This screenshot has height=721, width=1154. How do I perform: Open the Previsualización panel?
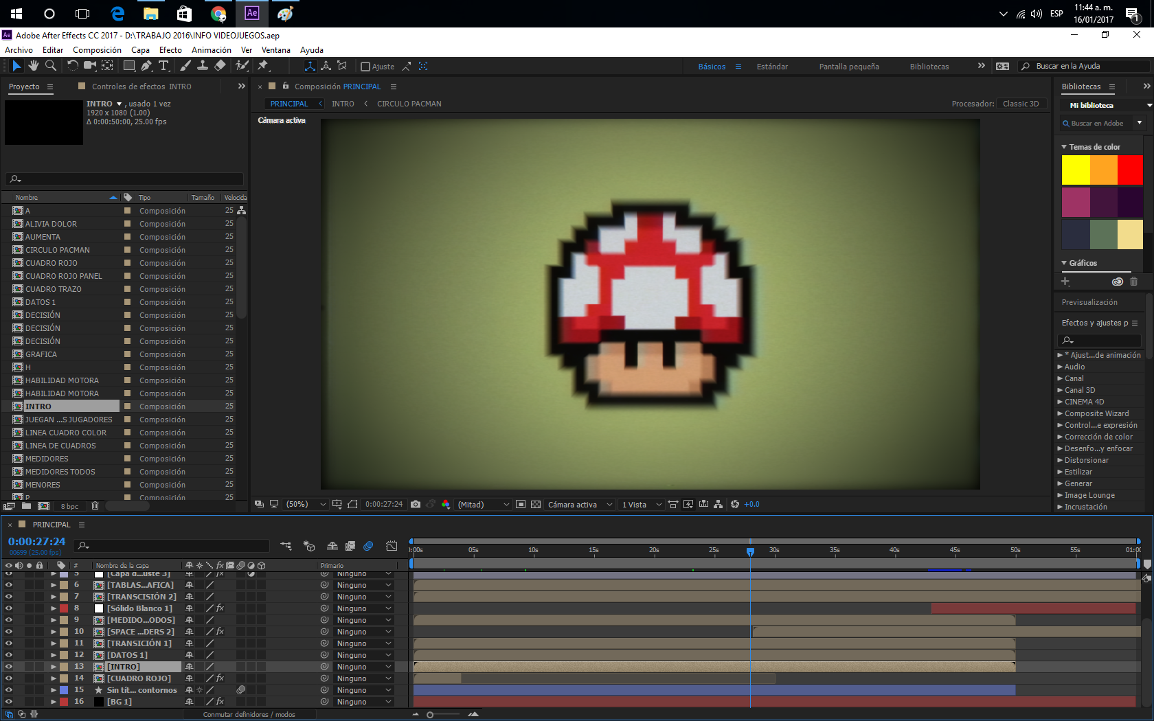pos(1089,302)
